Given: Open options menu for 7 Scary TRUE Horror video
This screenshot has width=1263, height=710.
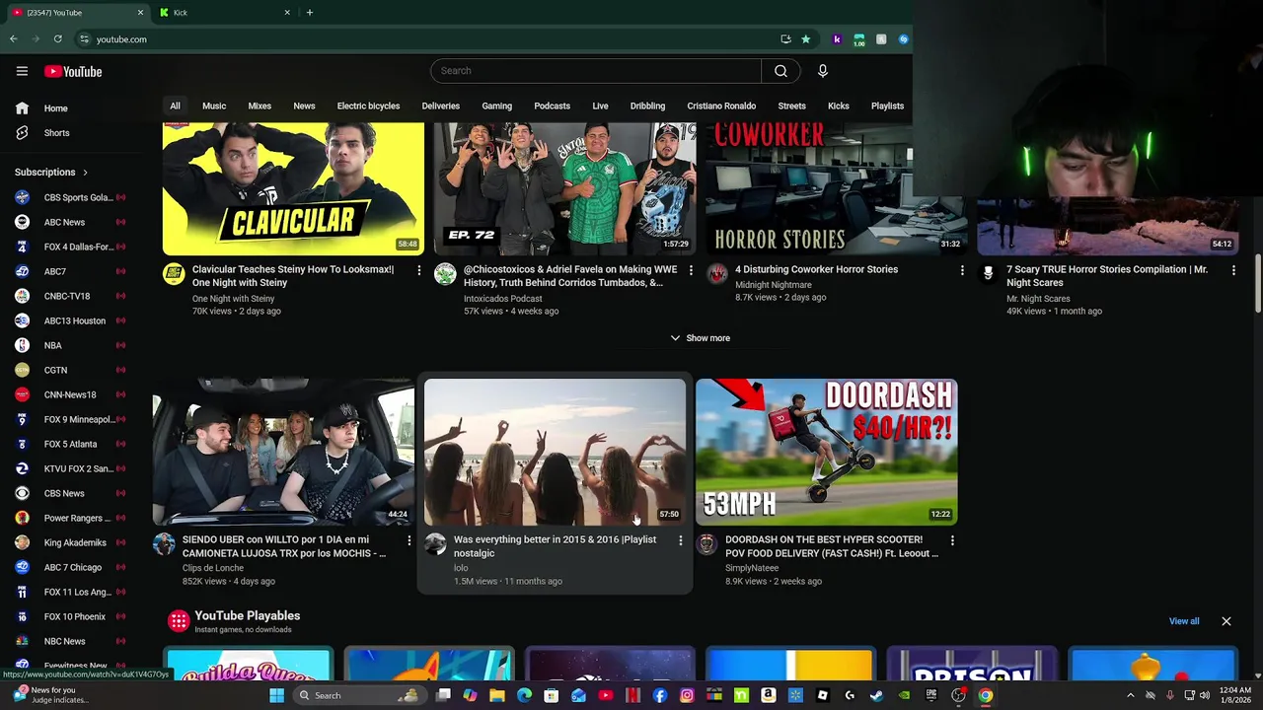Looking at the screenshot, I should point(1233,270).
